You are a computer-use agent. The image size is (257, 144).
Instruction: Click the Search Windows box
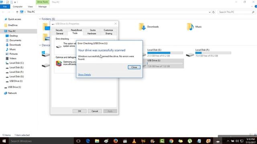[x=41, y=141]
